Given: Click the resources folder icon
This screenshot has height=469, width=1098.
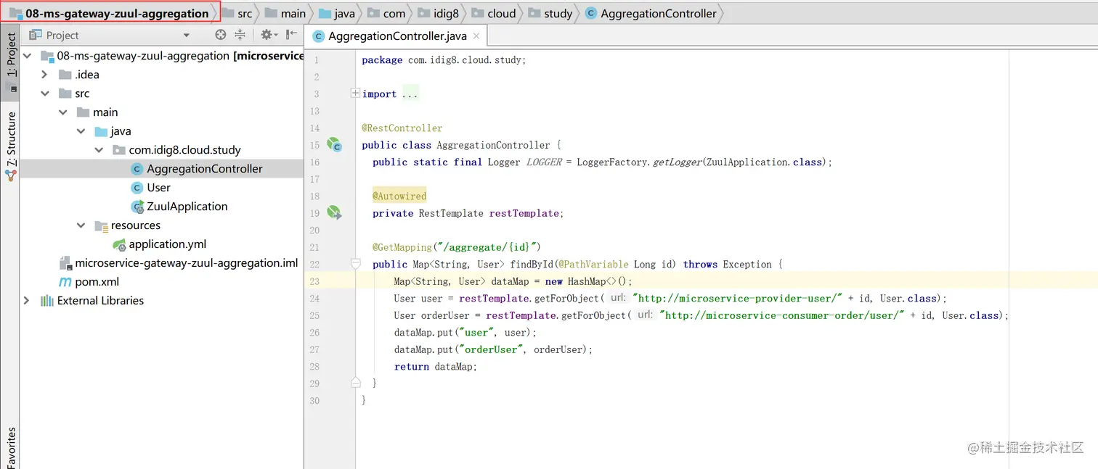Looking at the screenshot, I should click(102, 225).
